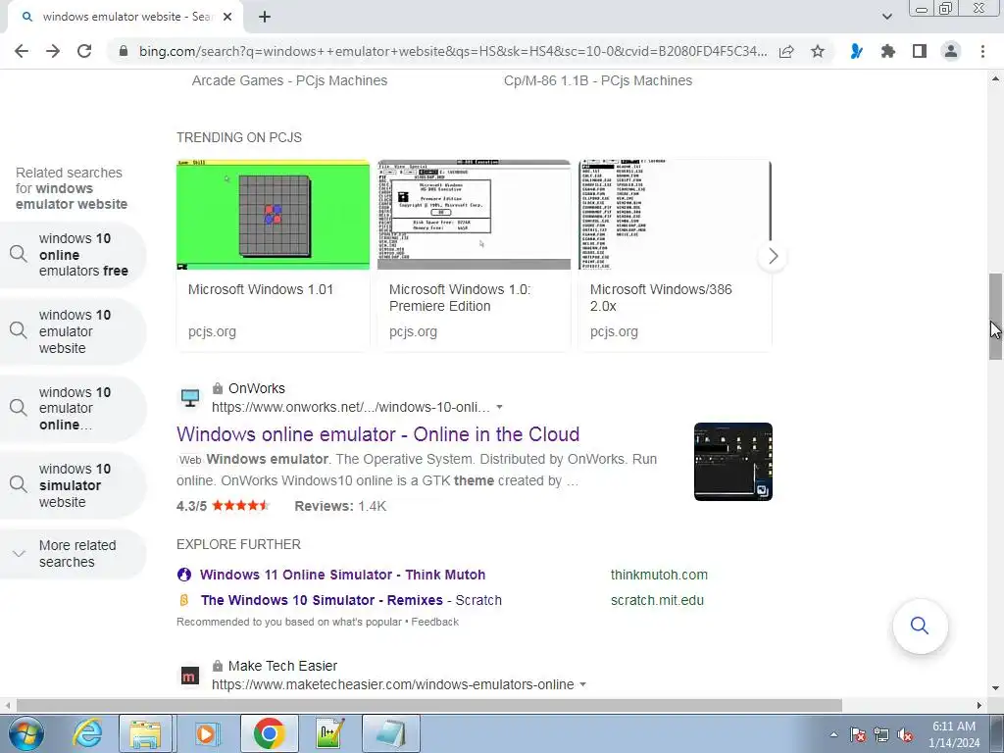Click the scratch.mit.edu domain text

coord(657,600)
